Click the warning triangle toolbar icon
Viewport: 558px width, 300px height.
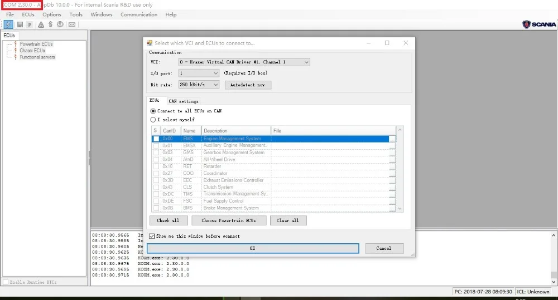41,24
